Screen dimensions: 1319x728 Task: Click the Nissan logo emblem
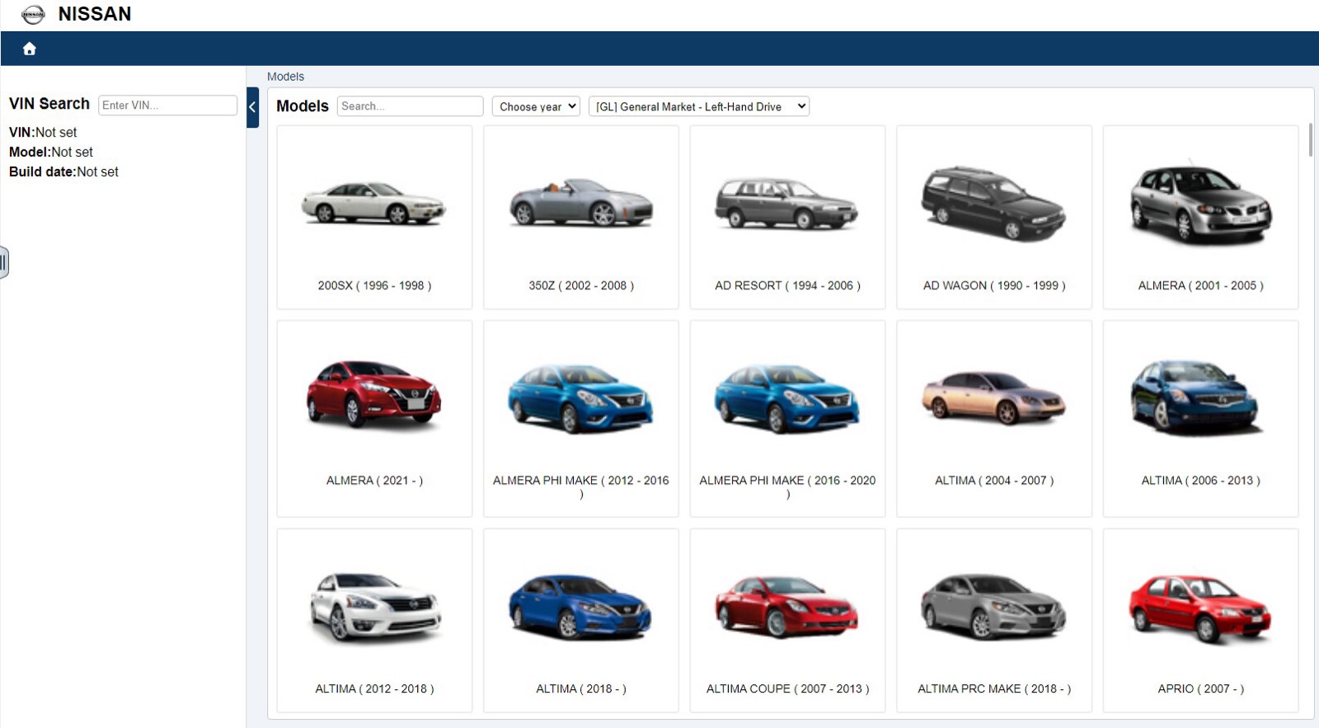tap(33, 14)
